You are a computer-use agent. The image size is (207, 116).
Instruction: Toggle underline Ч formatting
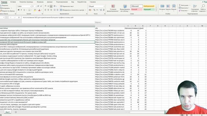point(24,10)
